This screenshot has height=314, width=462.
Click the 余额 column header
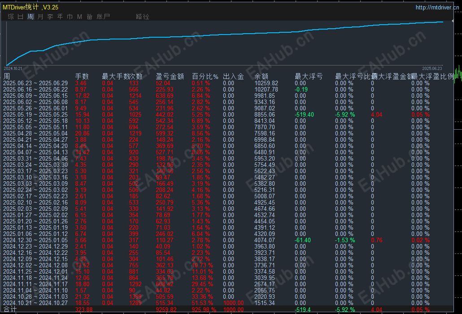point(262,77)
